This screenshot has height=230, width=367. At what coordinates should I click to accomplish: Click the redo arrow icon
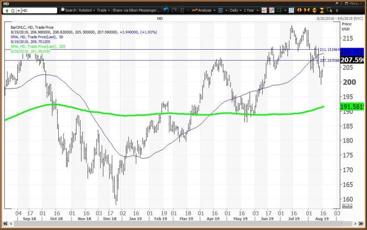174,10
